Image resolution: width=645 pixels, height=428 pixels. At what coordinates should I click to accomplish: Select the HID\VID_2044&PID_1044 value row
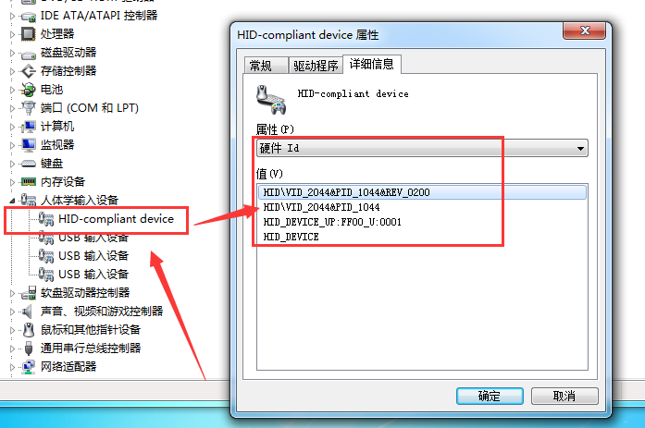pos(422,207)
